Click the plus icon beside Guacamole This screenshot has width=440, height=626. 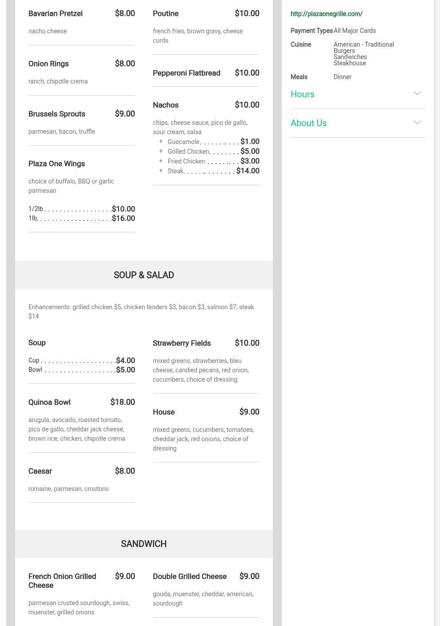pos(161,141)
